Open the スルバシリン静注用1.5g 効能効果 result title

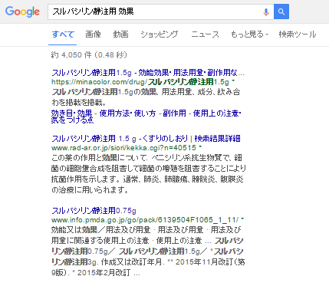click(x=148, y=73)
